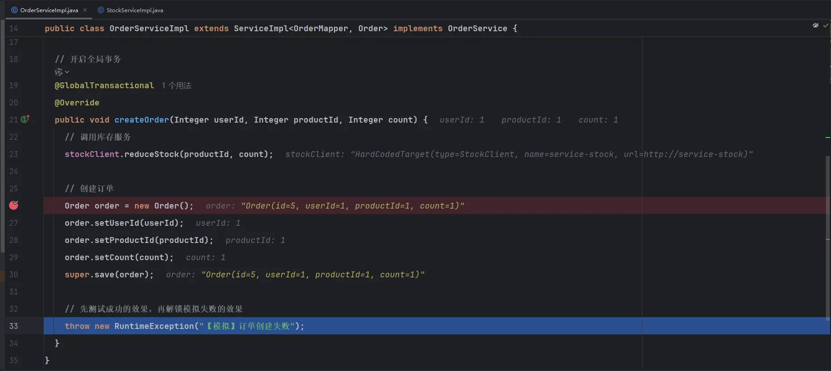The height and width of the screenshot is (371, 831).
Task: Click the vertical scrollbar thumb on the right
Action: tap(828, 238)
